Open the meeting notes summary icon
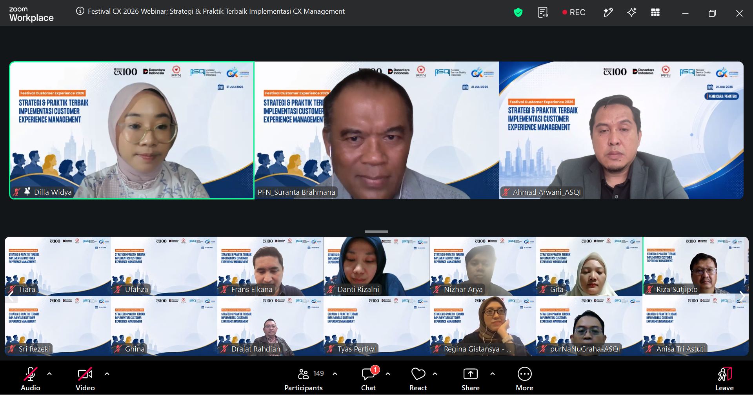Screen dimensions: 753x395 543,13
